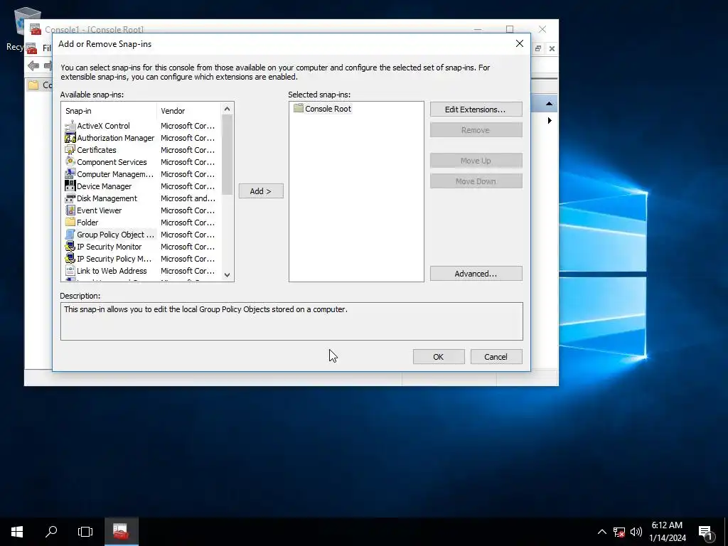Sort by the Vendor column header

pyautogui.click(x=189, y=110)
